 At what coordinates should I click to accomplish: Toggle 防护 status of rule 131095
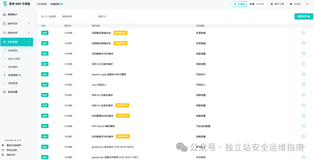pyautogui.click(x=45, y=64)
